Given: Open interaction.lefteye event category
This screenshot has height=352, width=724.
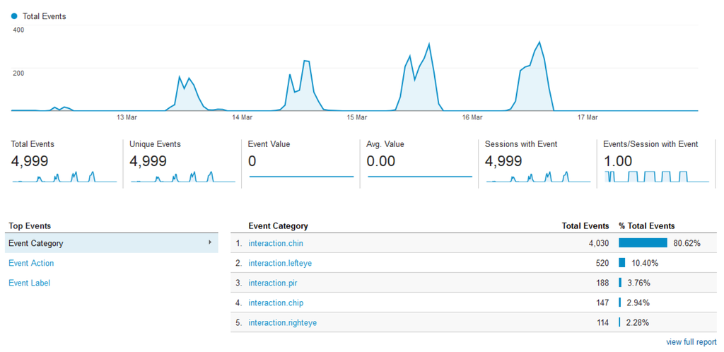Looking at the screenshot, I should pyautogui.click(x=281, y=263).
